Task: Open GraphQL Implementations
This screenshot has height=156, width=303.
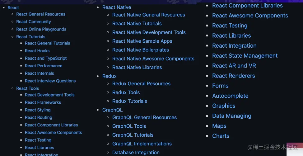Action: 142,144
